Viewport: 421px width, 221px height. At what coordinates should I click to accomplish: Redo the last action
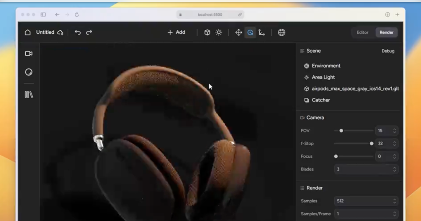(x=89, y=32)
